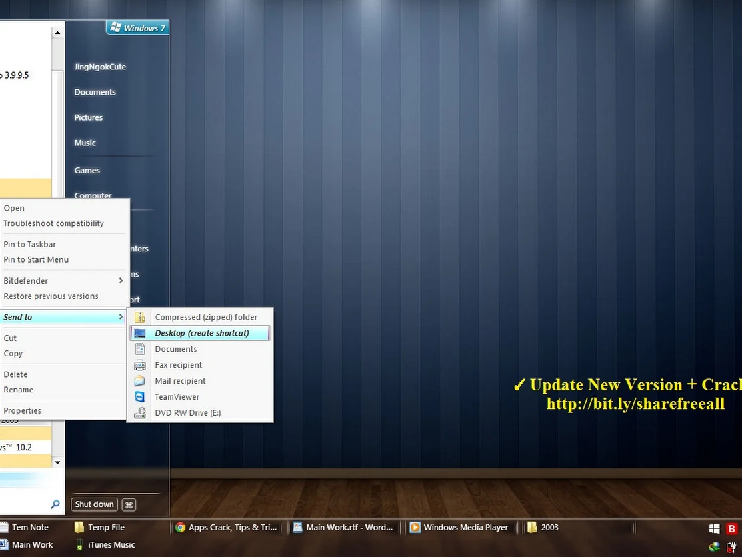Expand the Bitdefender submenu arrow
Viewport: 742px width, 557px height.
(121, 280)
